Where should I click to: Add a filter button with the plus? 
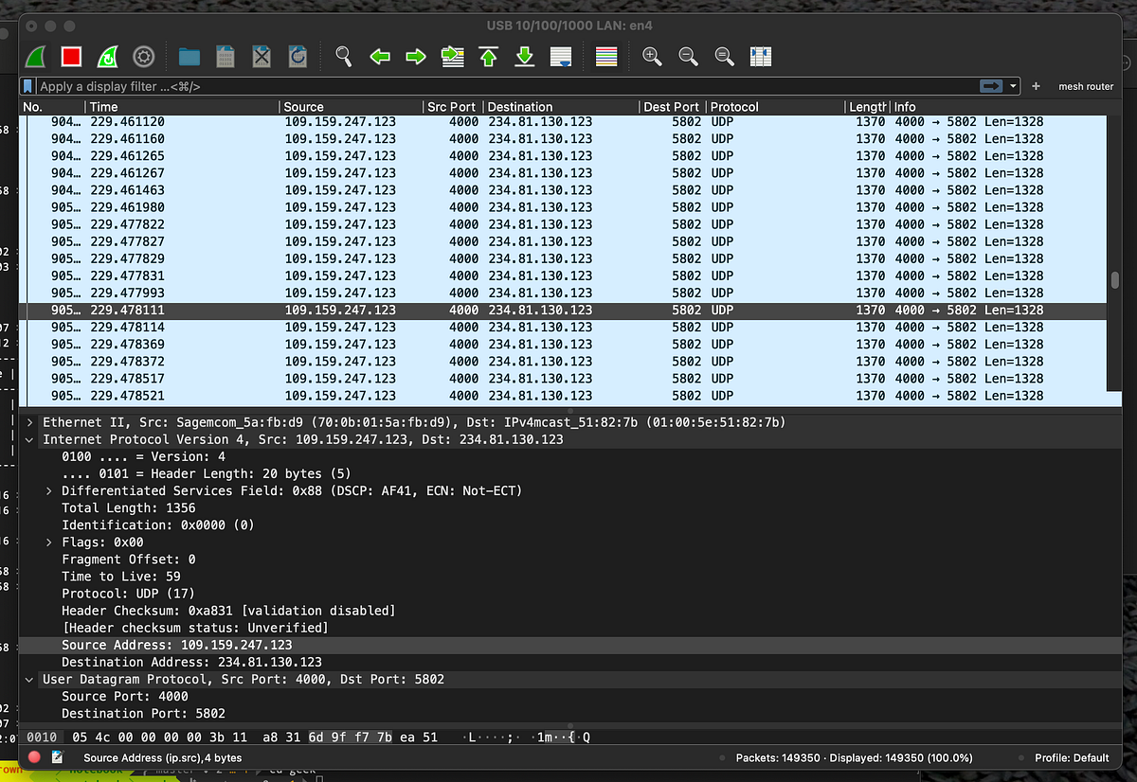click(x=1036, y=86)
